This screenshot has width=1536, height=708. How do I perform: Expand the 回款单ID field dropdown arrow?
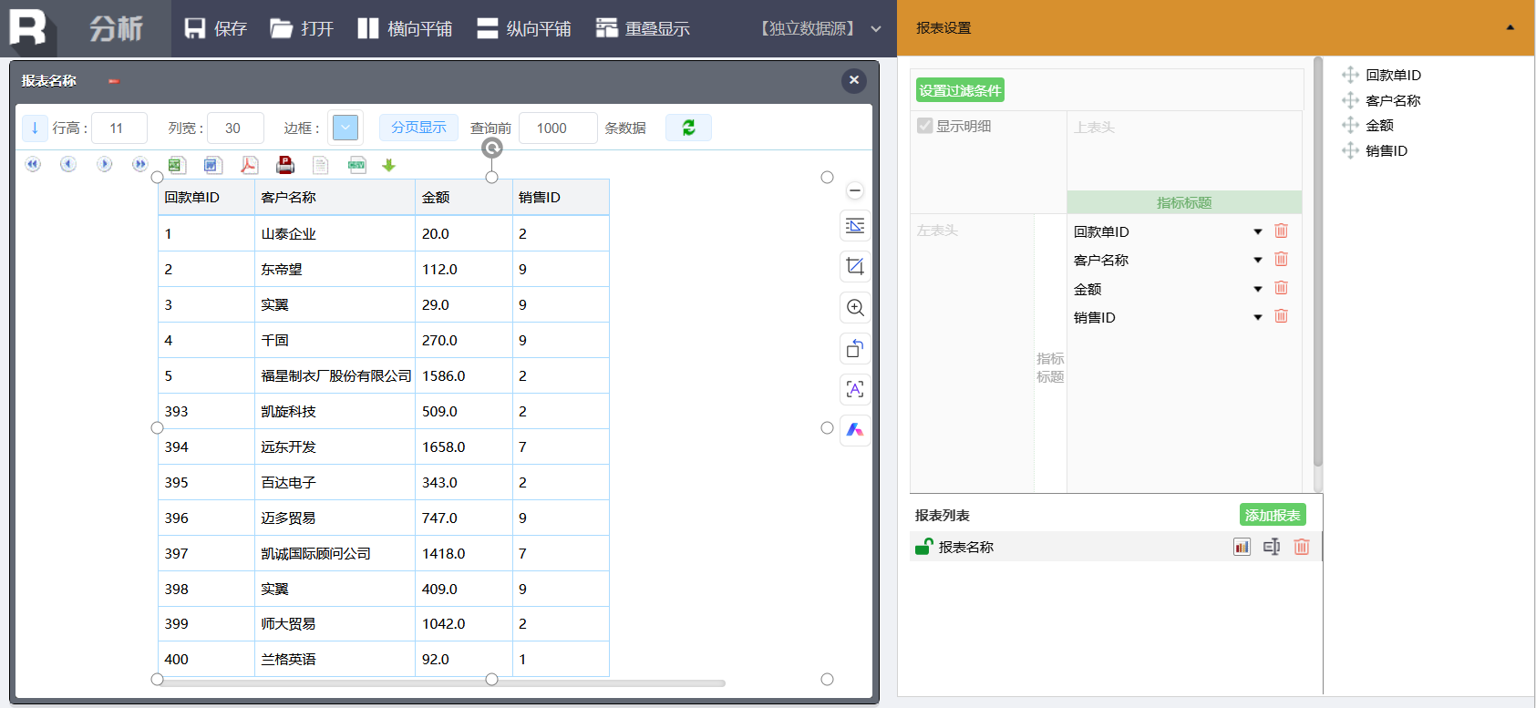[1258, 231]
